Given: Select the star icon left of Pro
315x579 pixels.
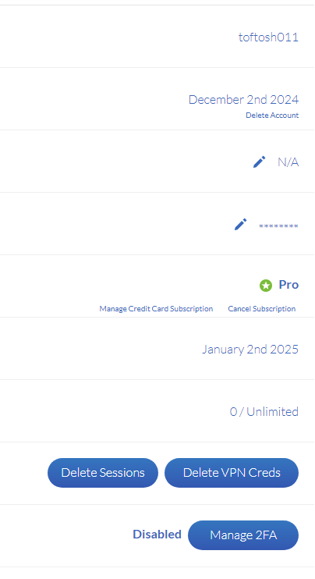Looking at the screenshot, I should pyautogui.click(x=266, y=286).
